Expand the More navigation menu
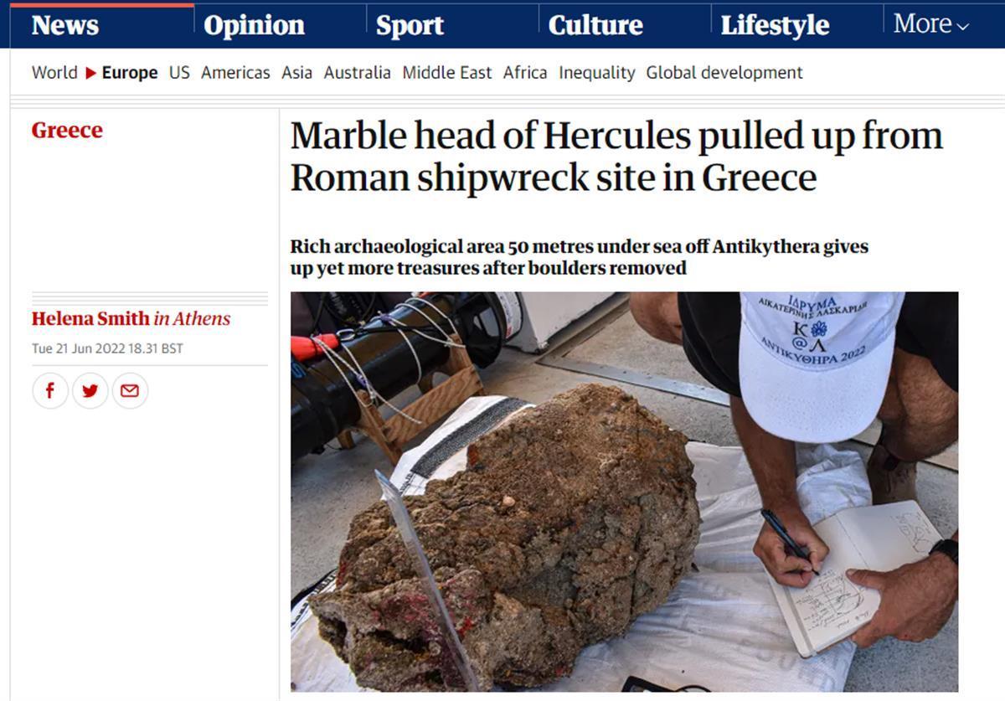1005x701 pixels. pos(931,24)
